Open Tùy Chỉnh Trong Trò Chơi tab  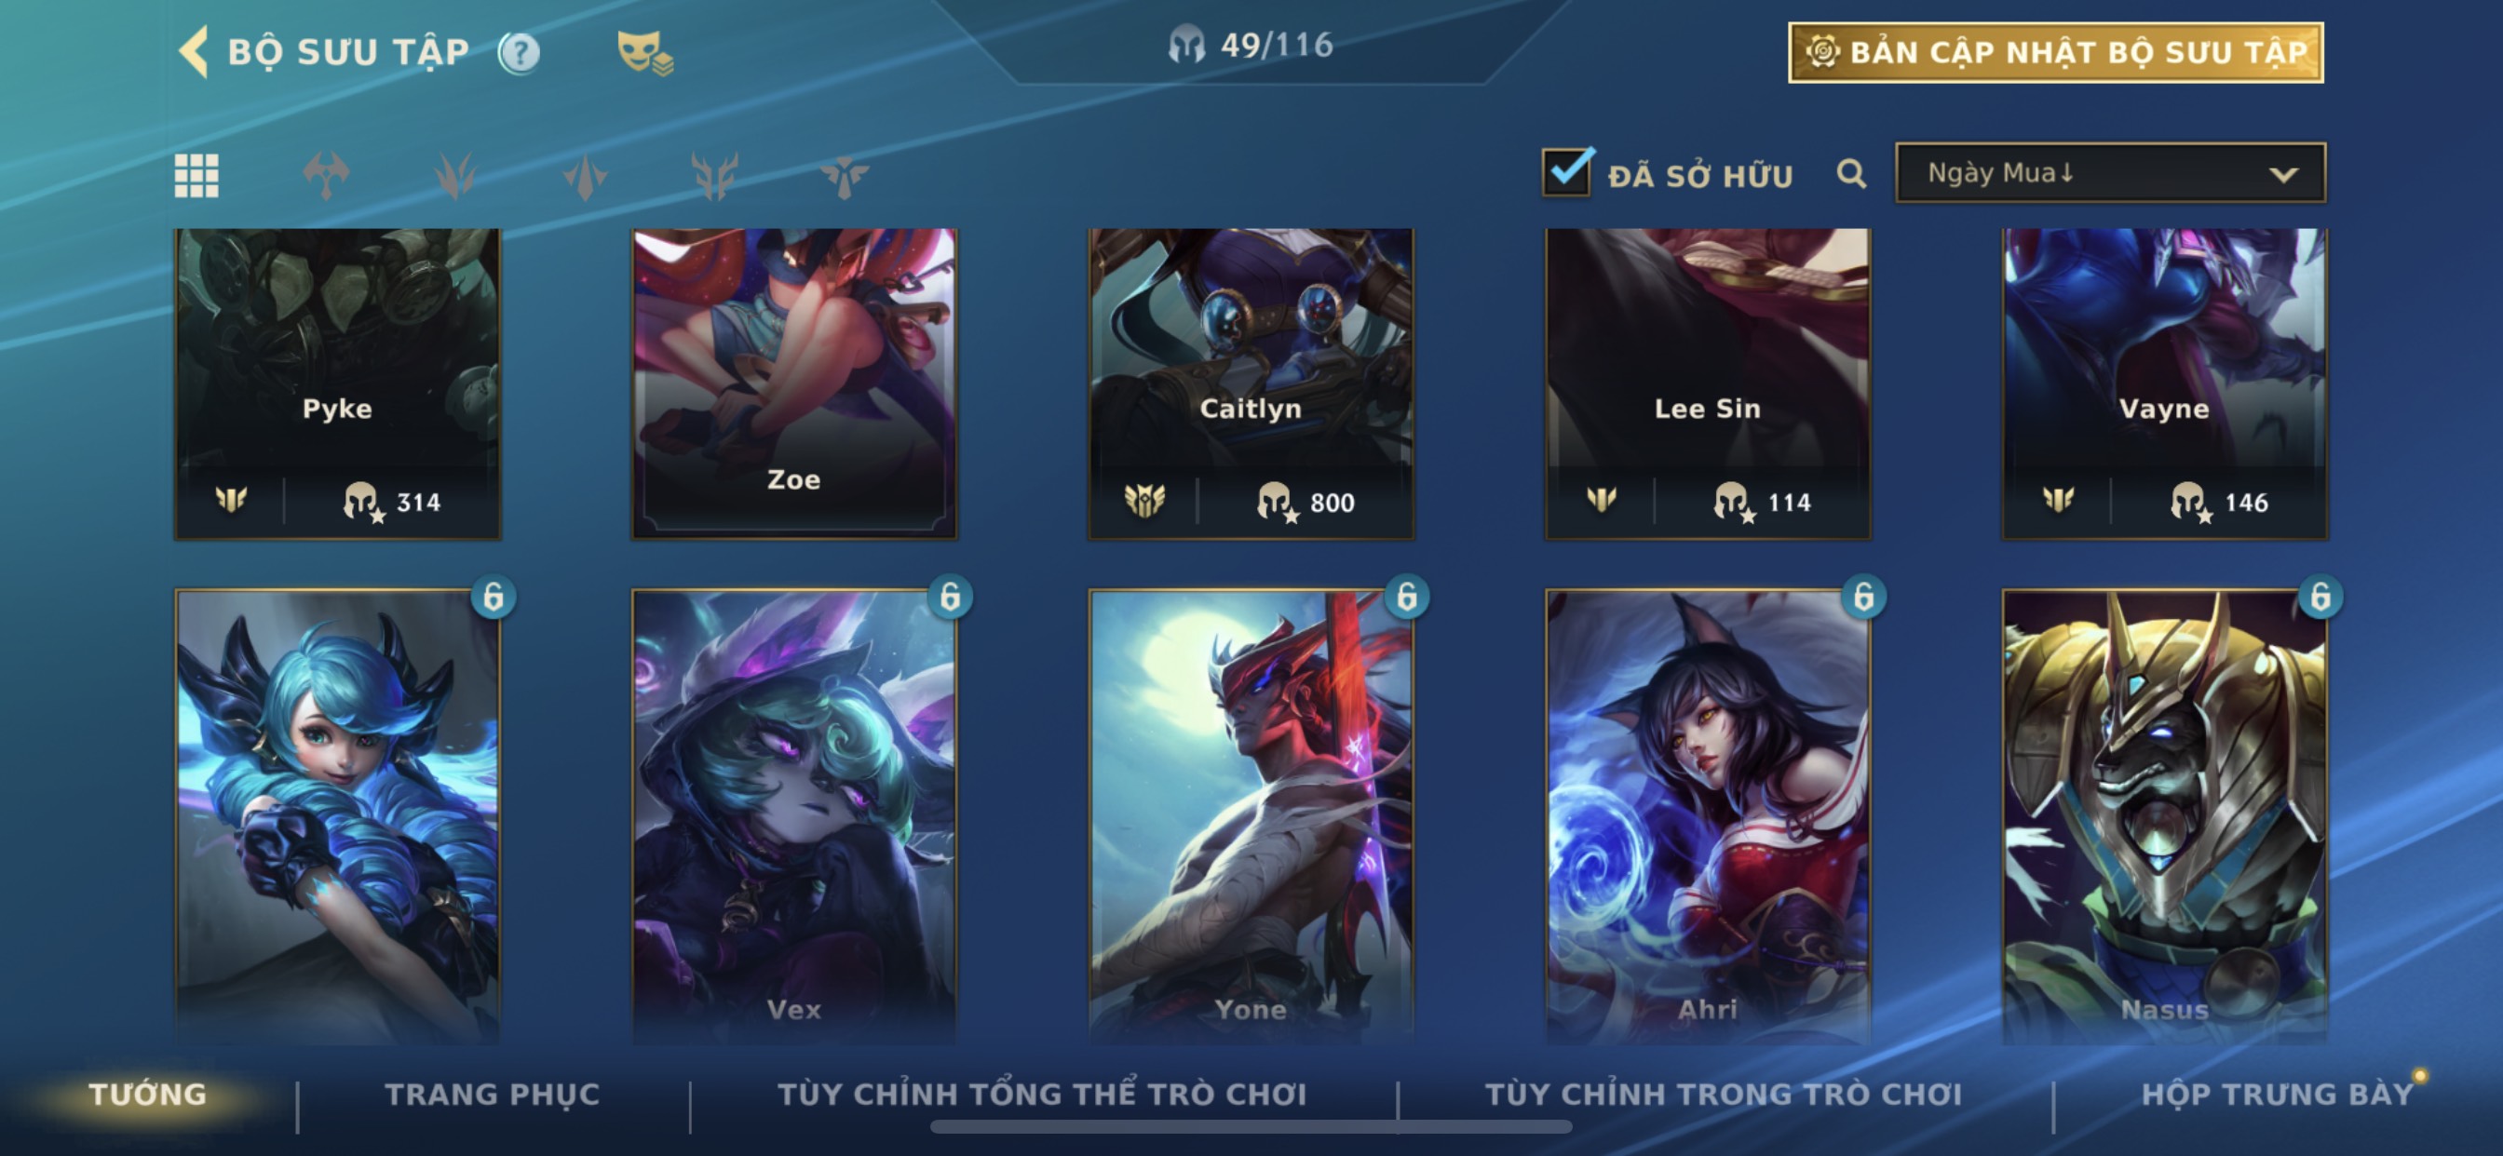(1724, 1095)
